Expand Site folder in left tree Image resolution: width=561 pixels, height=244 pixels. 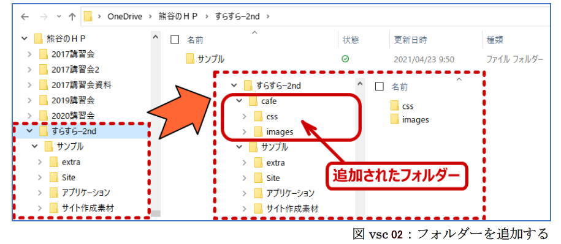pyautogui.click(x=40, y=177)
